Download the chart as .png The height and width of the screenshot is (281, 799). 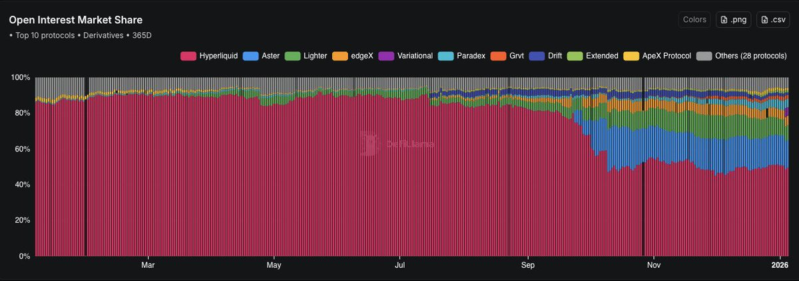pyautogui.click(x=733, y=20)
